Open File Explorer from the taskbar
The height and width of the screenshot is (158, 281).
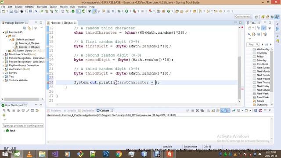click(x=42, y=154)
